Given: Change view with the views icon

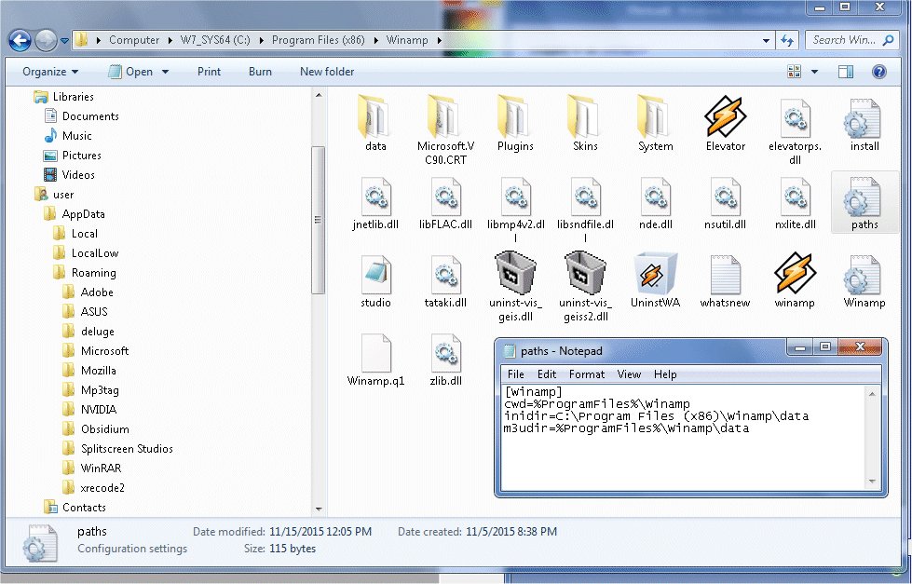Looking at the screenshot, I should tap(794, 72).
